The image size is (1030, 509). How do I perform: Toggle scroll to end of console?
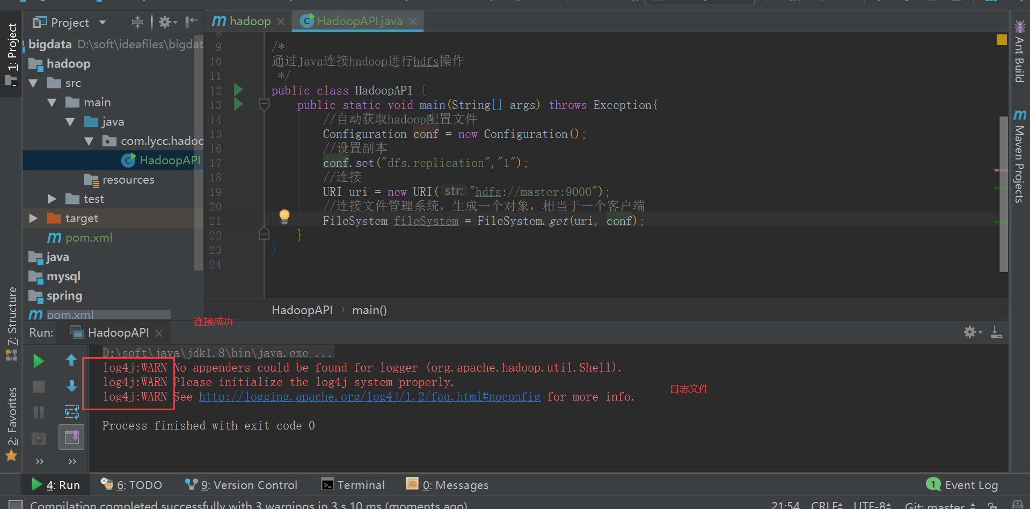pyautogui.click(x=71, y=438)
